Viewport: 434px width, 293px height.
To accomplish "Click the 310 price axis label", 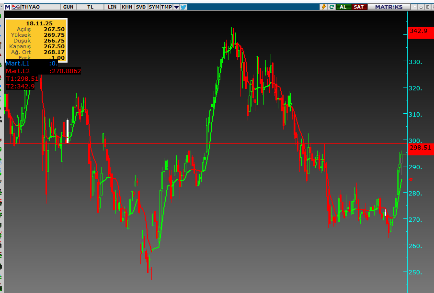I will coord(415,114).
